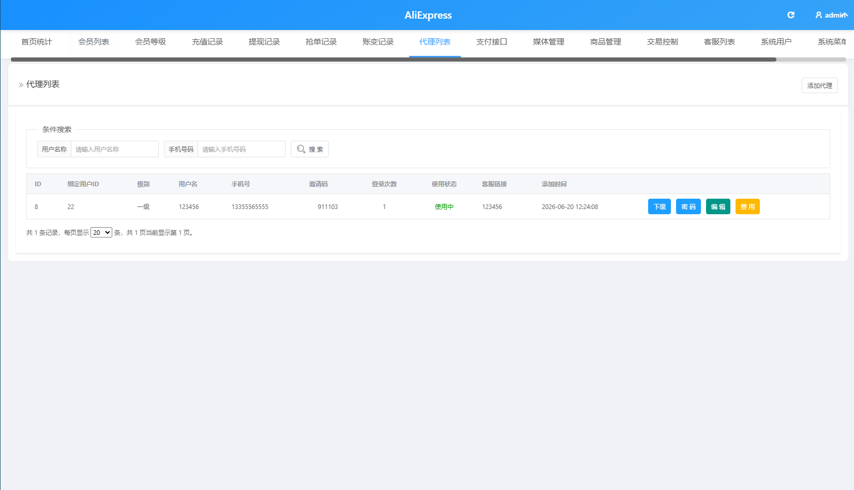Switch to the 账变记录 tab

coord(378,42)
